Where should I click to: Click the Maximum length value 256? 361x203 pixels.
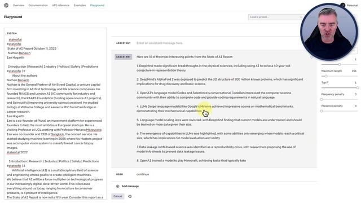pos(354,71)
